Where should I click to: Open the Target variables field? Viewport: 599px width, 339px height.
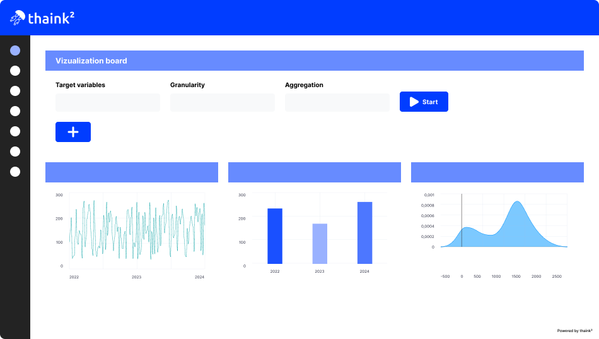point(108,102)
